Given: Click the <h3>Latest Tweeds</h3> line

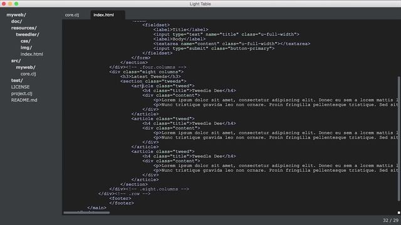Looking at the screenshot, I should pos(150,76).
